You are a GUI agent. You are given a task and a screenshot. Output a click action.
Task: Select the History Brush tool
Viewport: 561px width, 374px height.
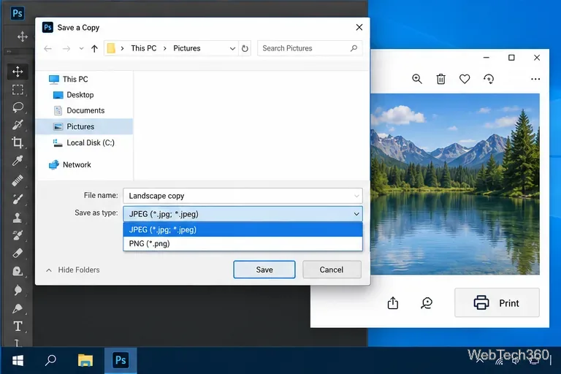pos(18,235)
